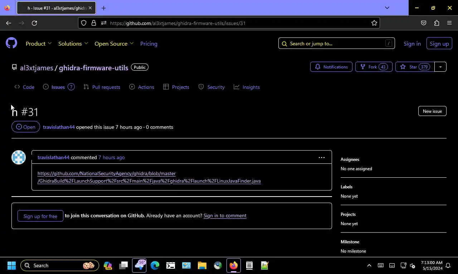Fork the repository
This screenshot has height=274, width=458.
(x=374, y=67)
